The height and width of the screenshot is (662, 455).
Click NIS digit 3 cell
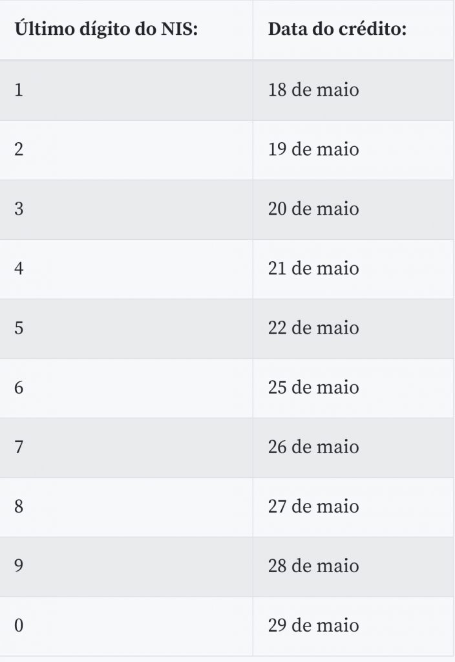point(126,209)
